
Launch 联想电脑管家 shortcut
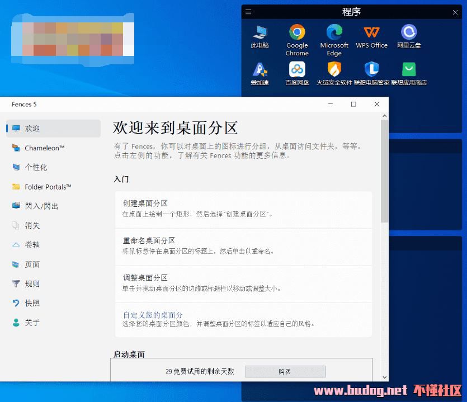pyautogui.click(x=371, y=69)
